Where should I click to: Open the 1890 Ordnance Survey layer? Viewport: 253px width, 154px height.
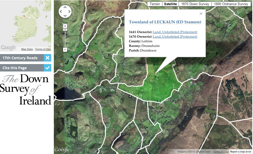(231, 4)
